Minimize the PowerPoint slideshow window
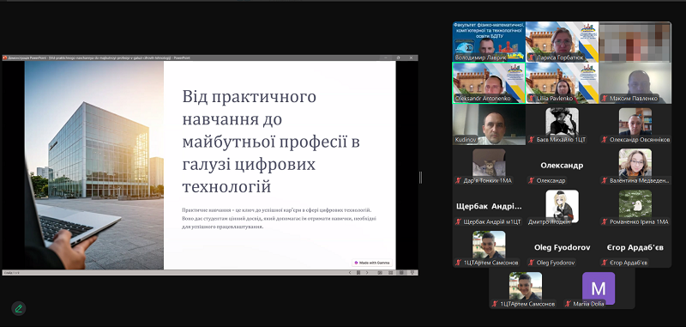The width and height of the screenshot is (686, 327). tap(386, 58)
